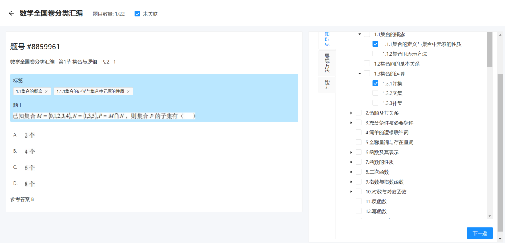Click the 题号 #8859961 heading
505x243 pixels.
click(35, 47)
